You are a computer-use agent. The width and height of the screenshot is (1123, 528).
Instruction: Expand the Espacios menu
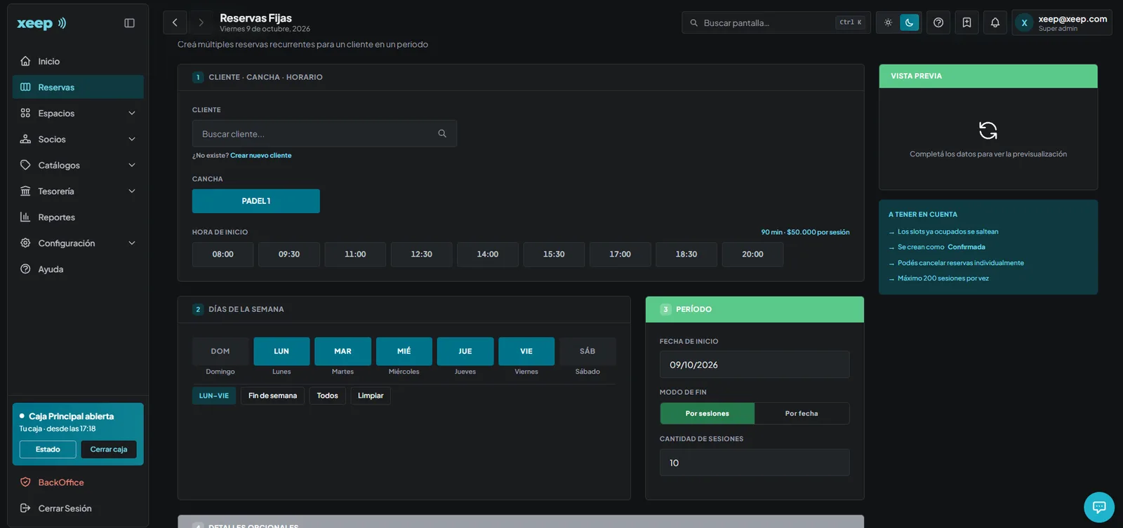78,113
